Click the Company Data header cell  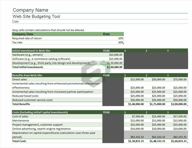click(22, 34)
